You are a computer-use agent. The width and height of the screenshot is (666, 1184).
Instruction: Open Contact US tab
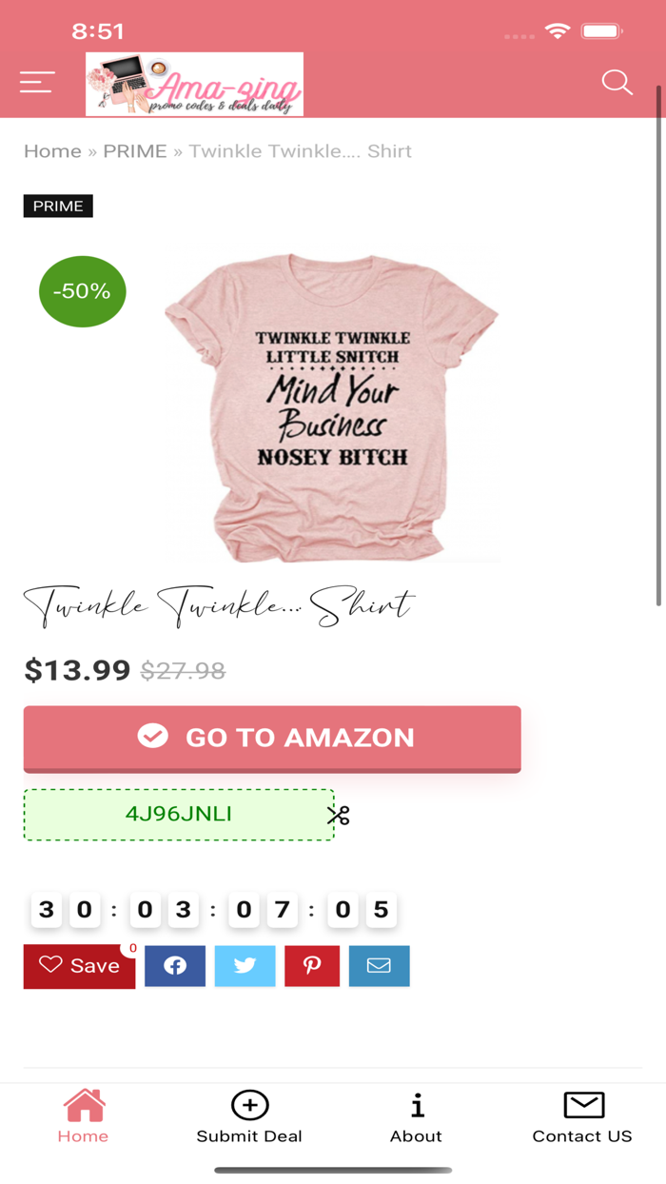(x=582, y=1115)
